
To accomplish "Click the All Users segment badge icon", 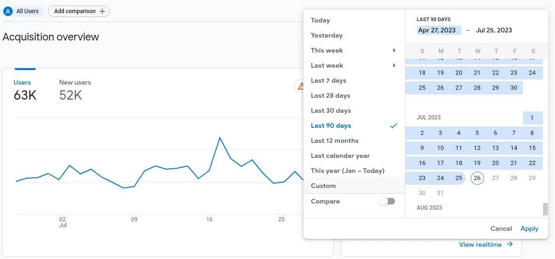I will [8, 11].
